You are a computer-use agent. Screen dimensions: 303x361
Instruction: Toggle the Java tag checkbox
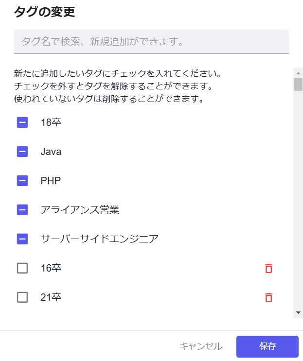(x=22, y=152)
